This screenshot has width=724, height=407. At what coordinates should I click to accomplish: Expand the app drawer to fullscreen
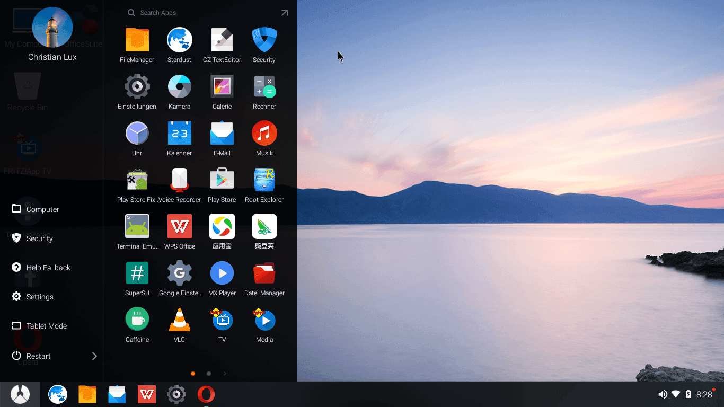(285, 13)
